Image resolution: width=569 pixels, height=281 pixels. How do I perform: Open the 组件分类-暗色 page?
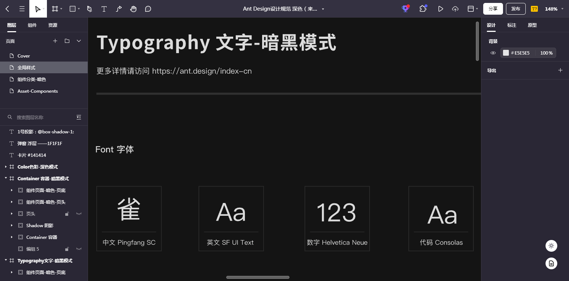tap(44, 79)
